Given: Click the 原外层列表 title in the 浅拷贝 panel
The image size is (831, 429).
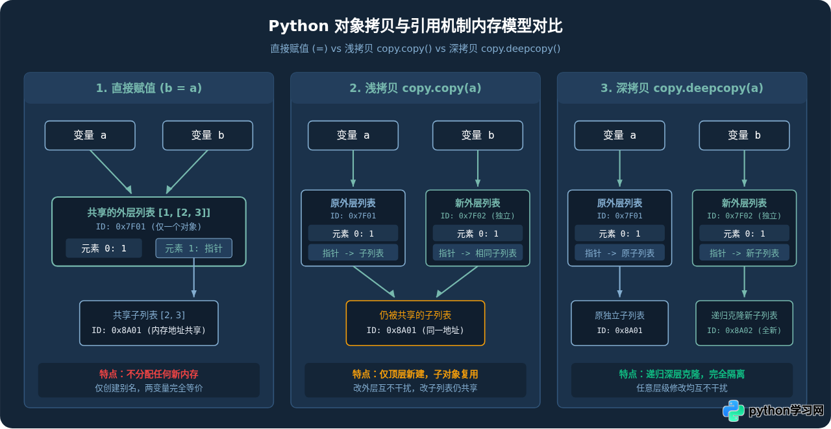Looking at the screenshot, I should coord(353,203).
